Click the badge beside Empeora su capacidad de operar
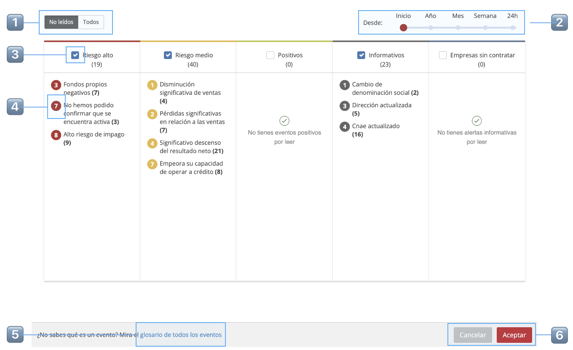The height and width of the screenshot is (350, 573). [152, 164]
